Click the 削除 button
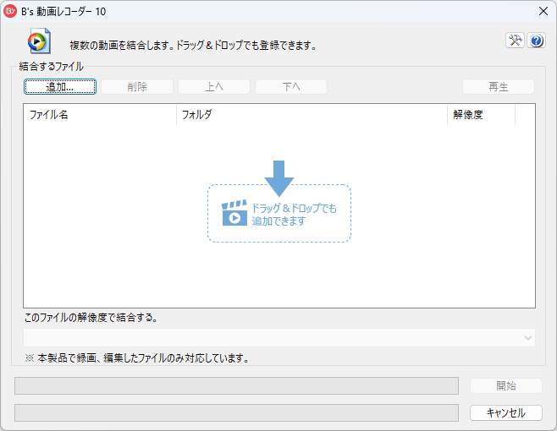 (137, 86)
